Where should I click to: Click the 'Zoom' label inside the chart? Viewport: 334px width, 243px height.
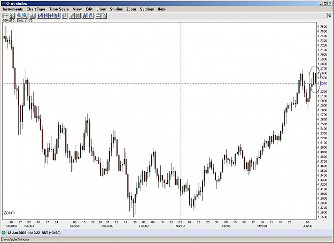[x=9, y=212]
